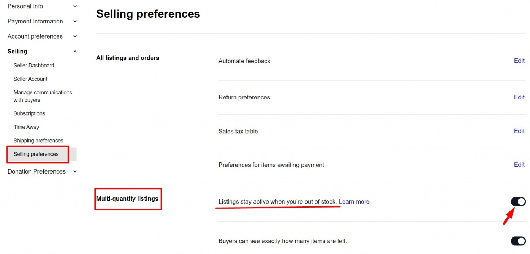Edit Sales tax table
The height and width of the screenshot is (254, 530).
(519, 131)
